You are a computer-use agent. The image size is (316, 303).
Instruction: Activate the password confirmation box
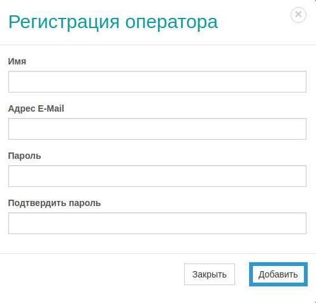[157, 223]
